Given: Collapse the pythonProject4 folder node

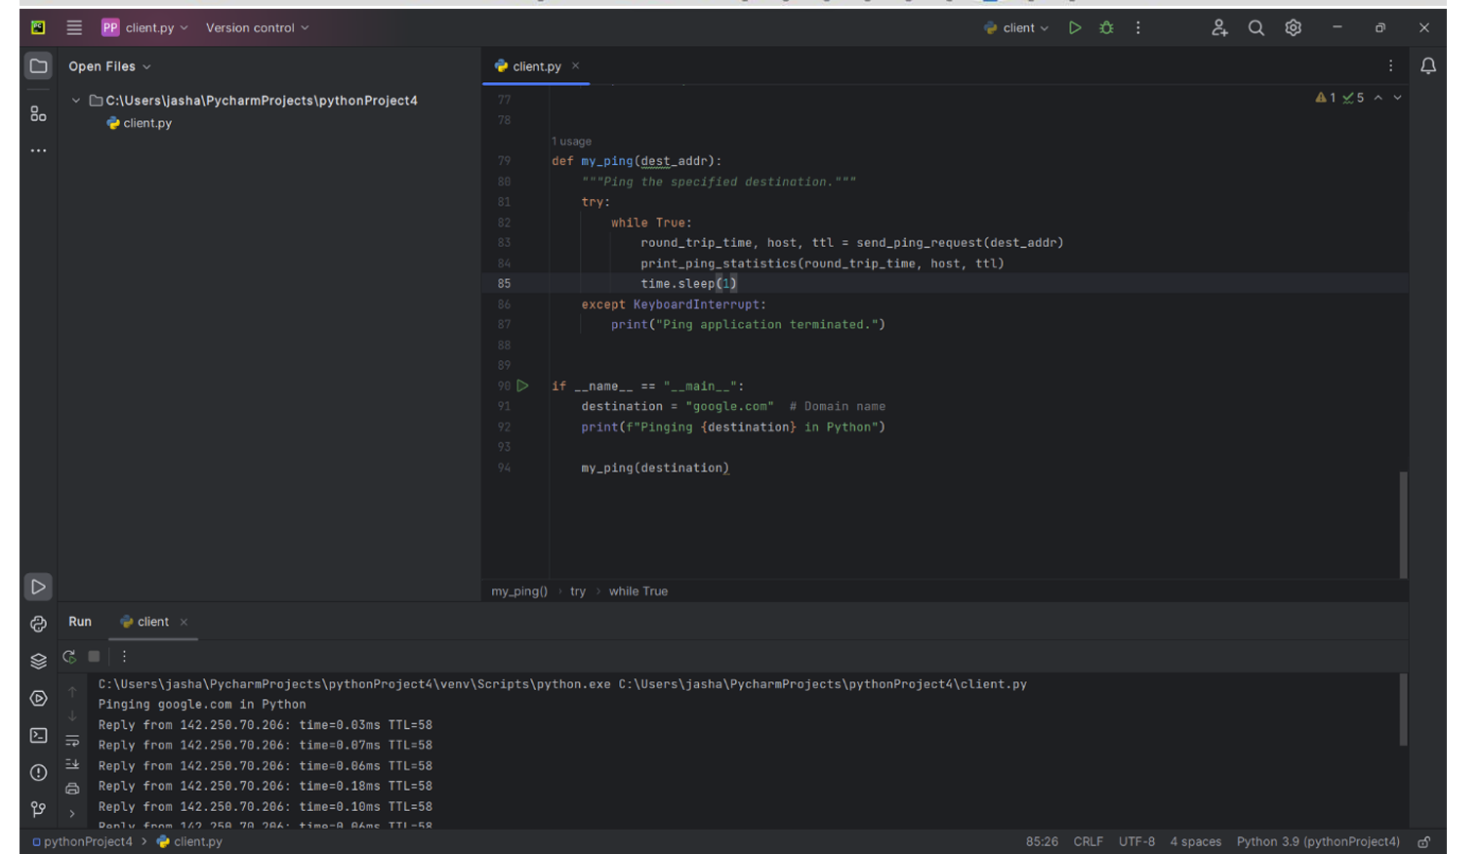Looking at the screenshot, I should point(75,101).
